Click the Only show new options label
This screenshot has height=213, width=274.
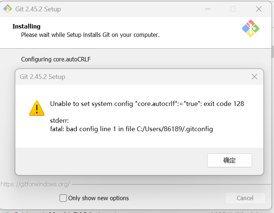point(99,198)
